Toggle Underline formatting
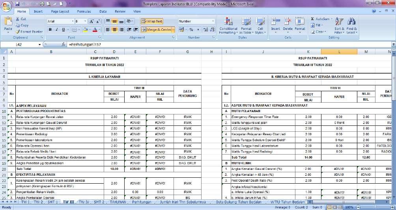The width and height of the screenshot is (396, 210). click(x=63, y=30)
